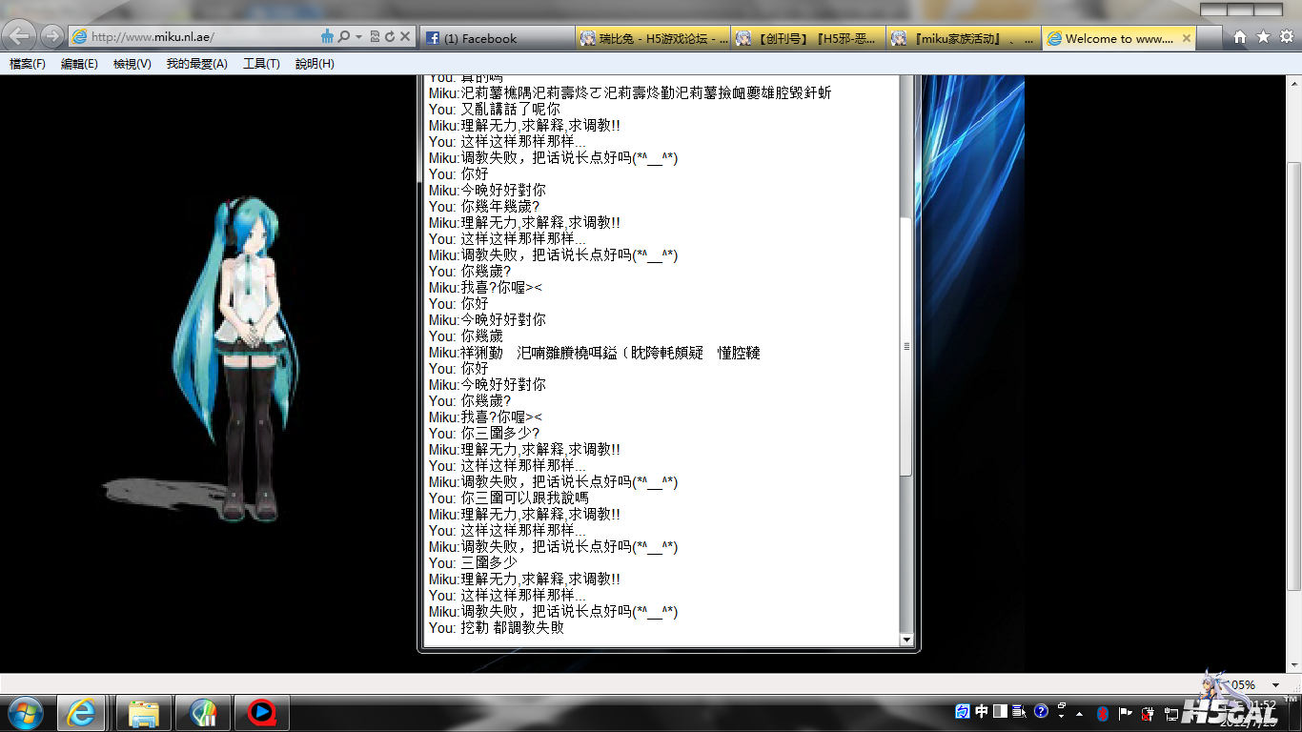The image size is (1302, 732).
Task: Open the 檔案(F) menu
Action: [28, 64]
